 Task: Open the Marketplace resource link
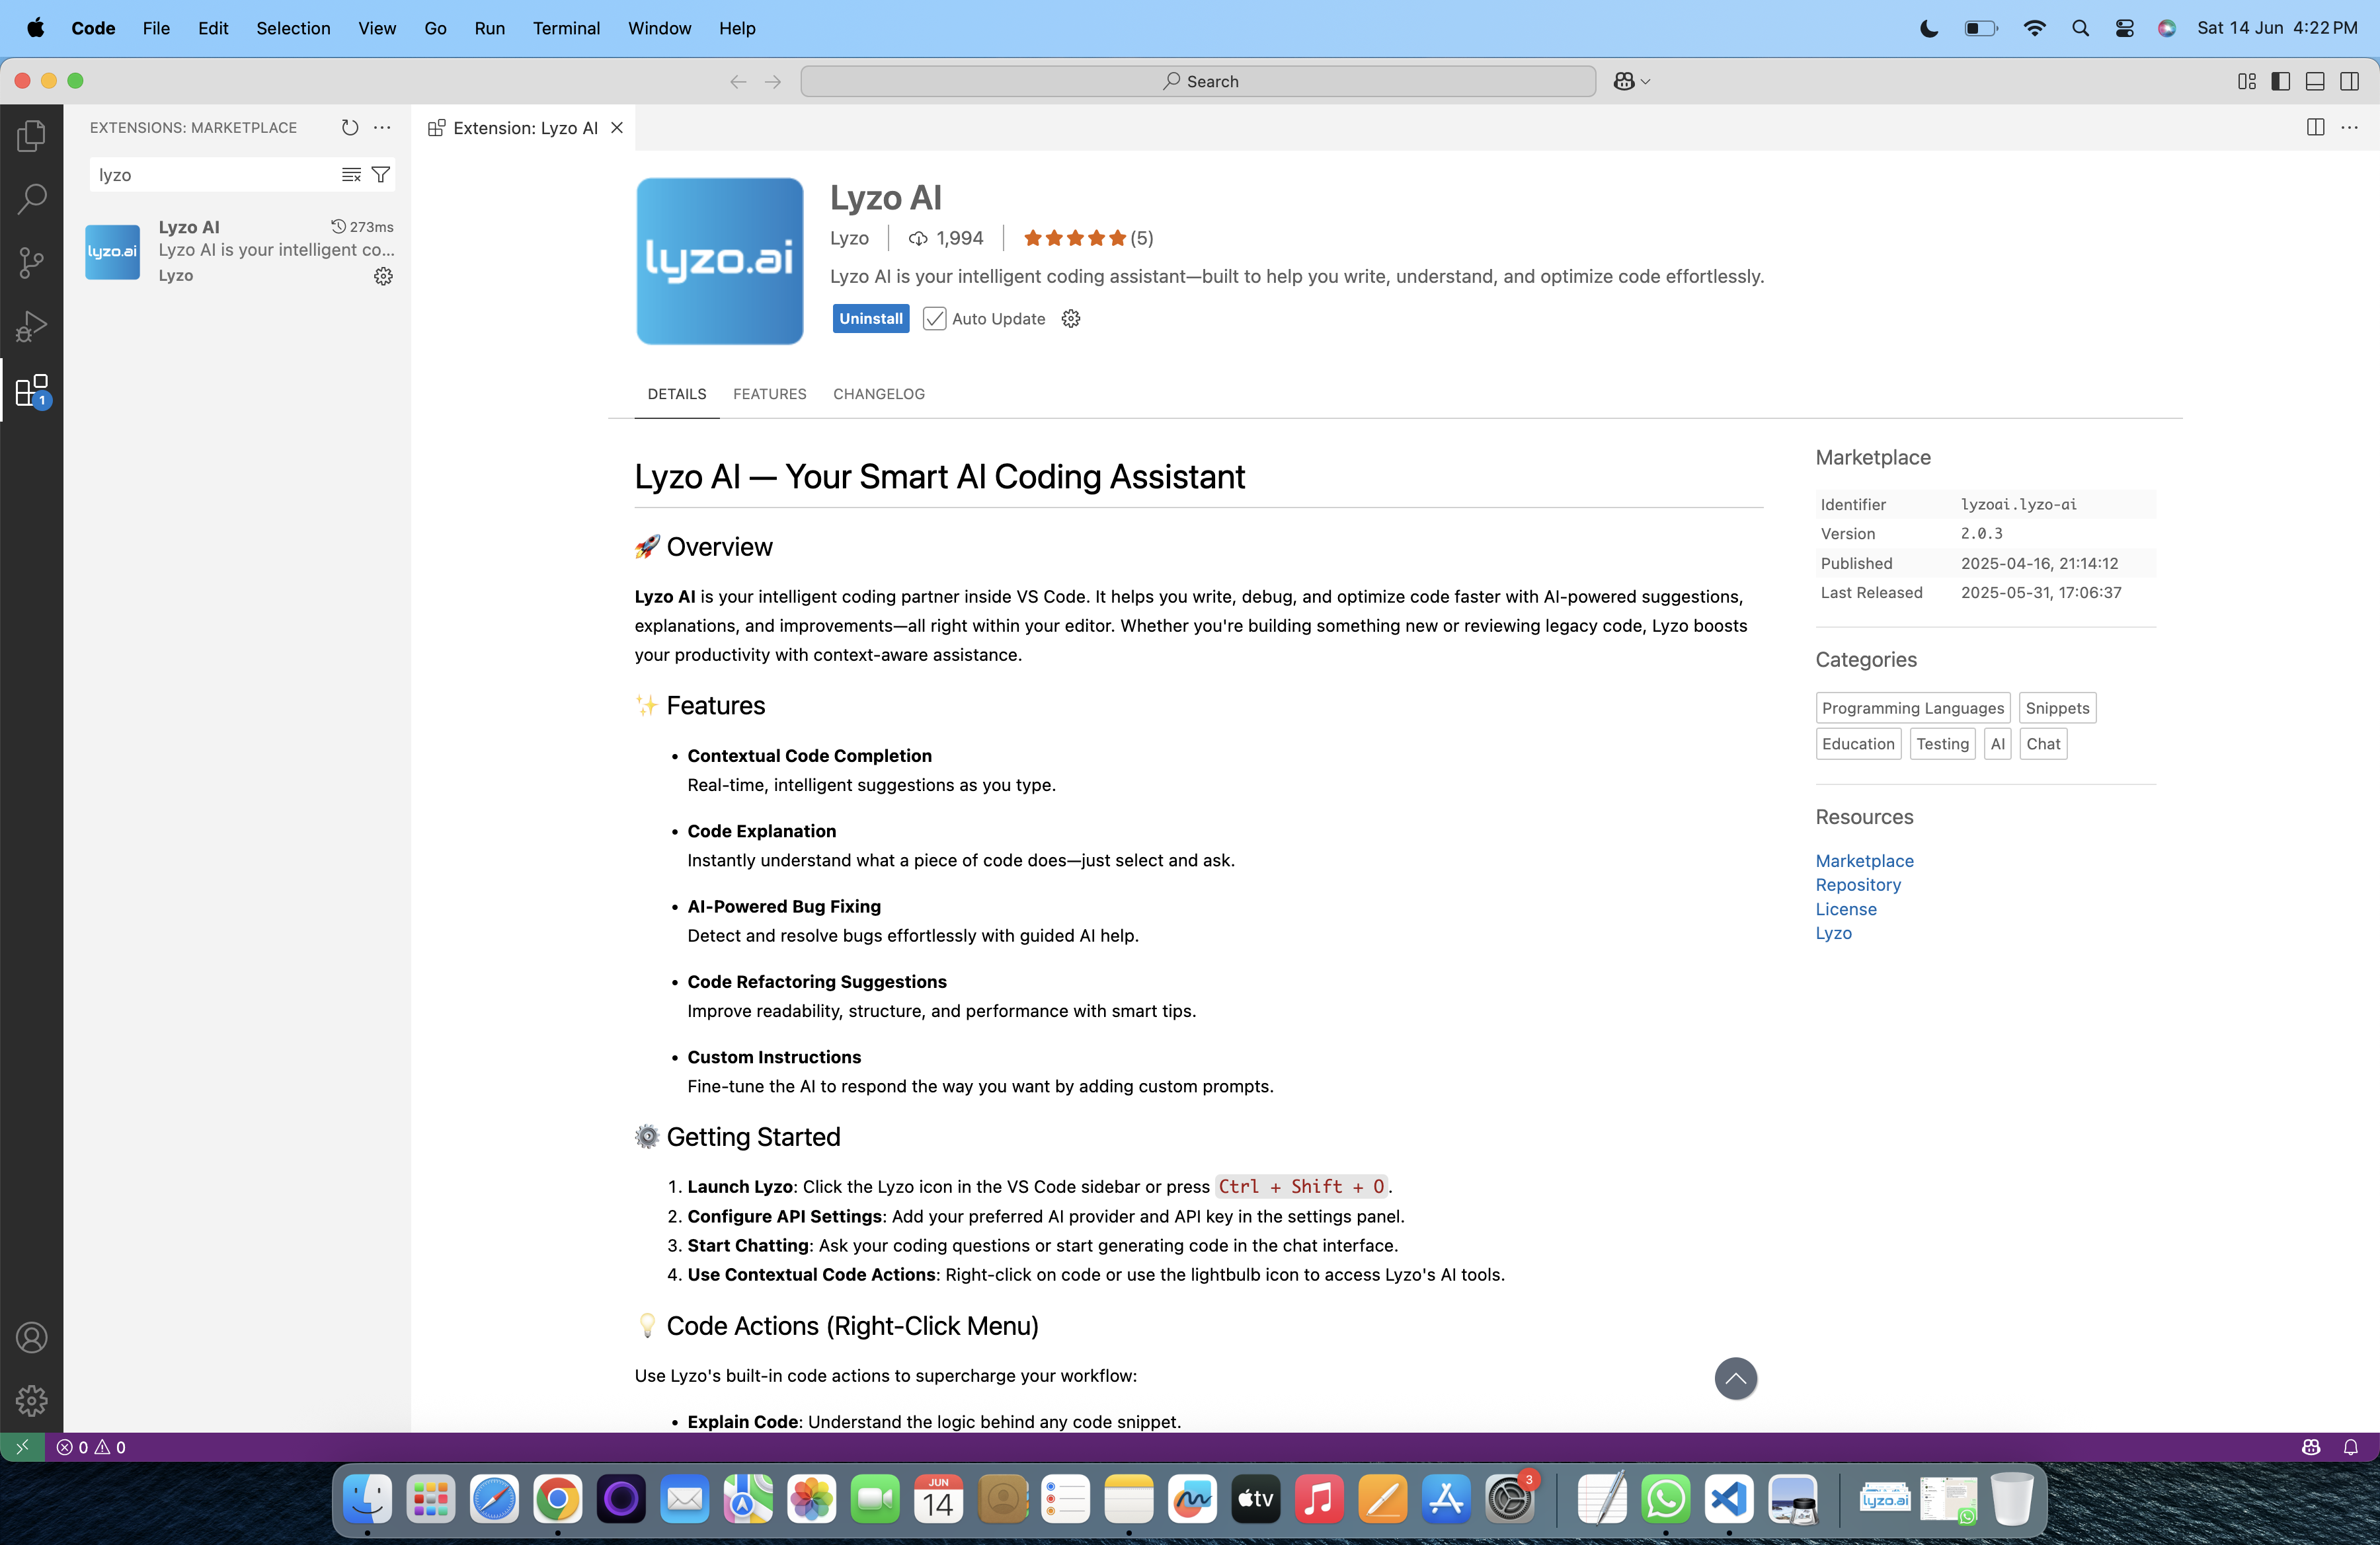point(1864,860)
